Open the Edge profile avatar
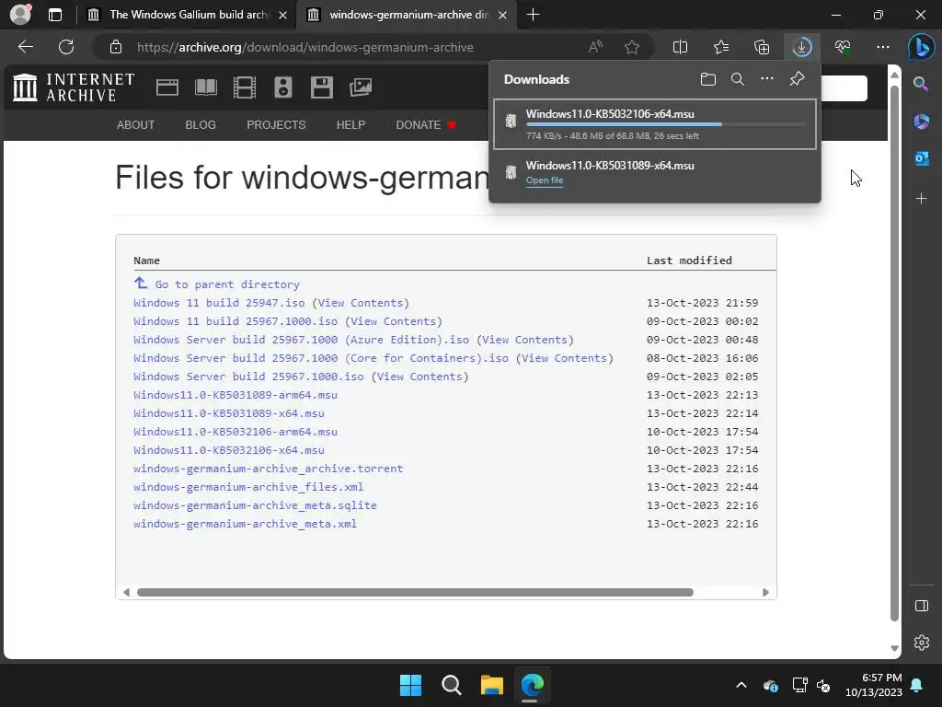942x707 pixels. 20,15
